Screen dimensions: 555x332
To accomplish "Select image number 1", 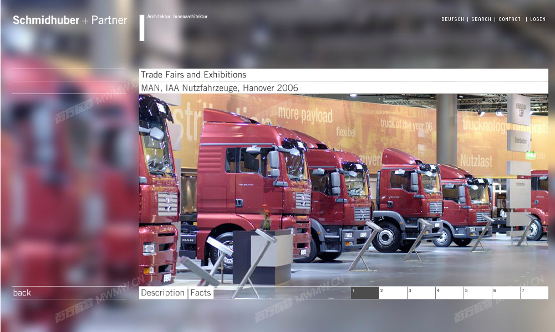I will pos(365,293).
